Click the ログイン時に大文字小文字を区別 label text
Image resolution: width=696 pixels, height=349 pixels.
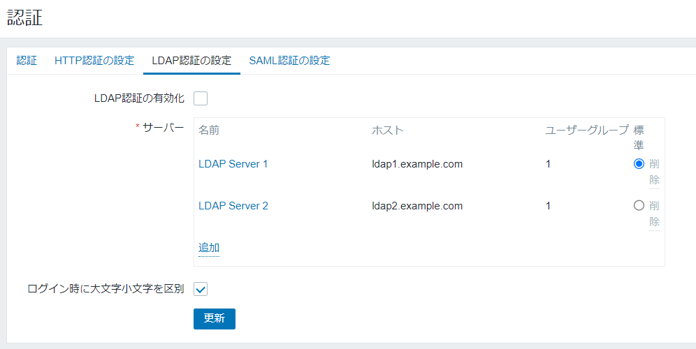click(x=106, y=288)
